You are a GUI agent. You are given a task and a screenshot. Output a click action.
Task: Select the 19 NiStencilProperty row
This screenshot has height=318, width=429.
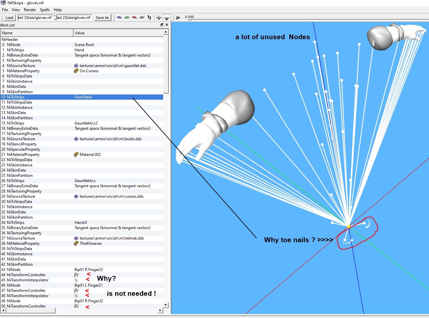pyautogui.click(x=82, y=144)
